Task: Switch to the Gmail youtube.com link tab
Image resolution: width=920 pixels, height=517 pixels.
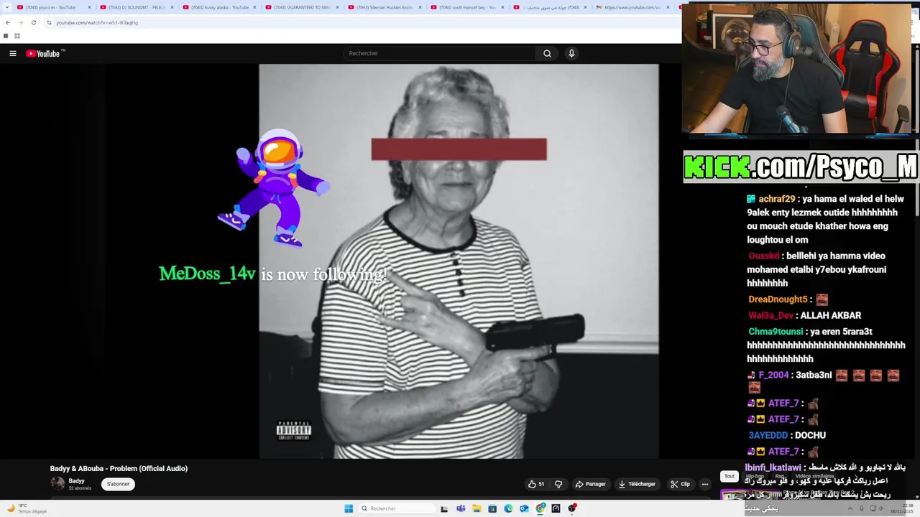Action: pyautogui.click(x=631, y=7)
